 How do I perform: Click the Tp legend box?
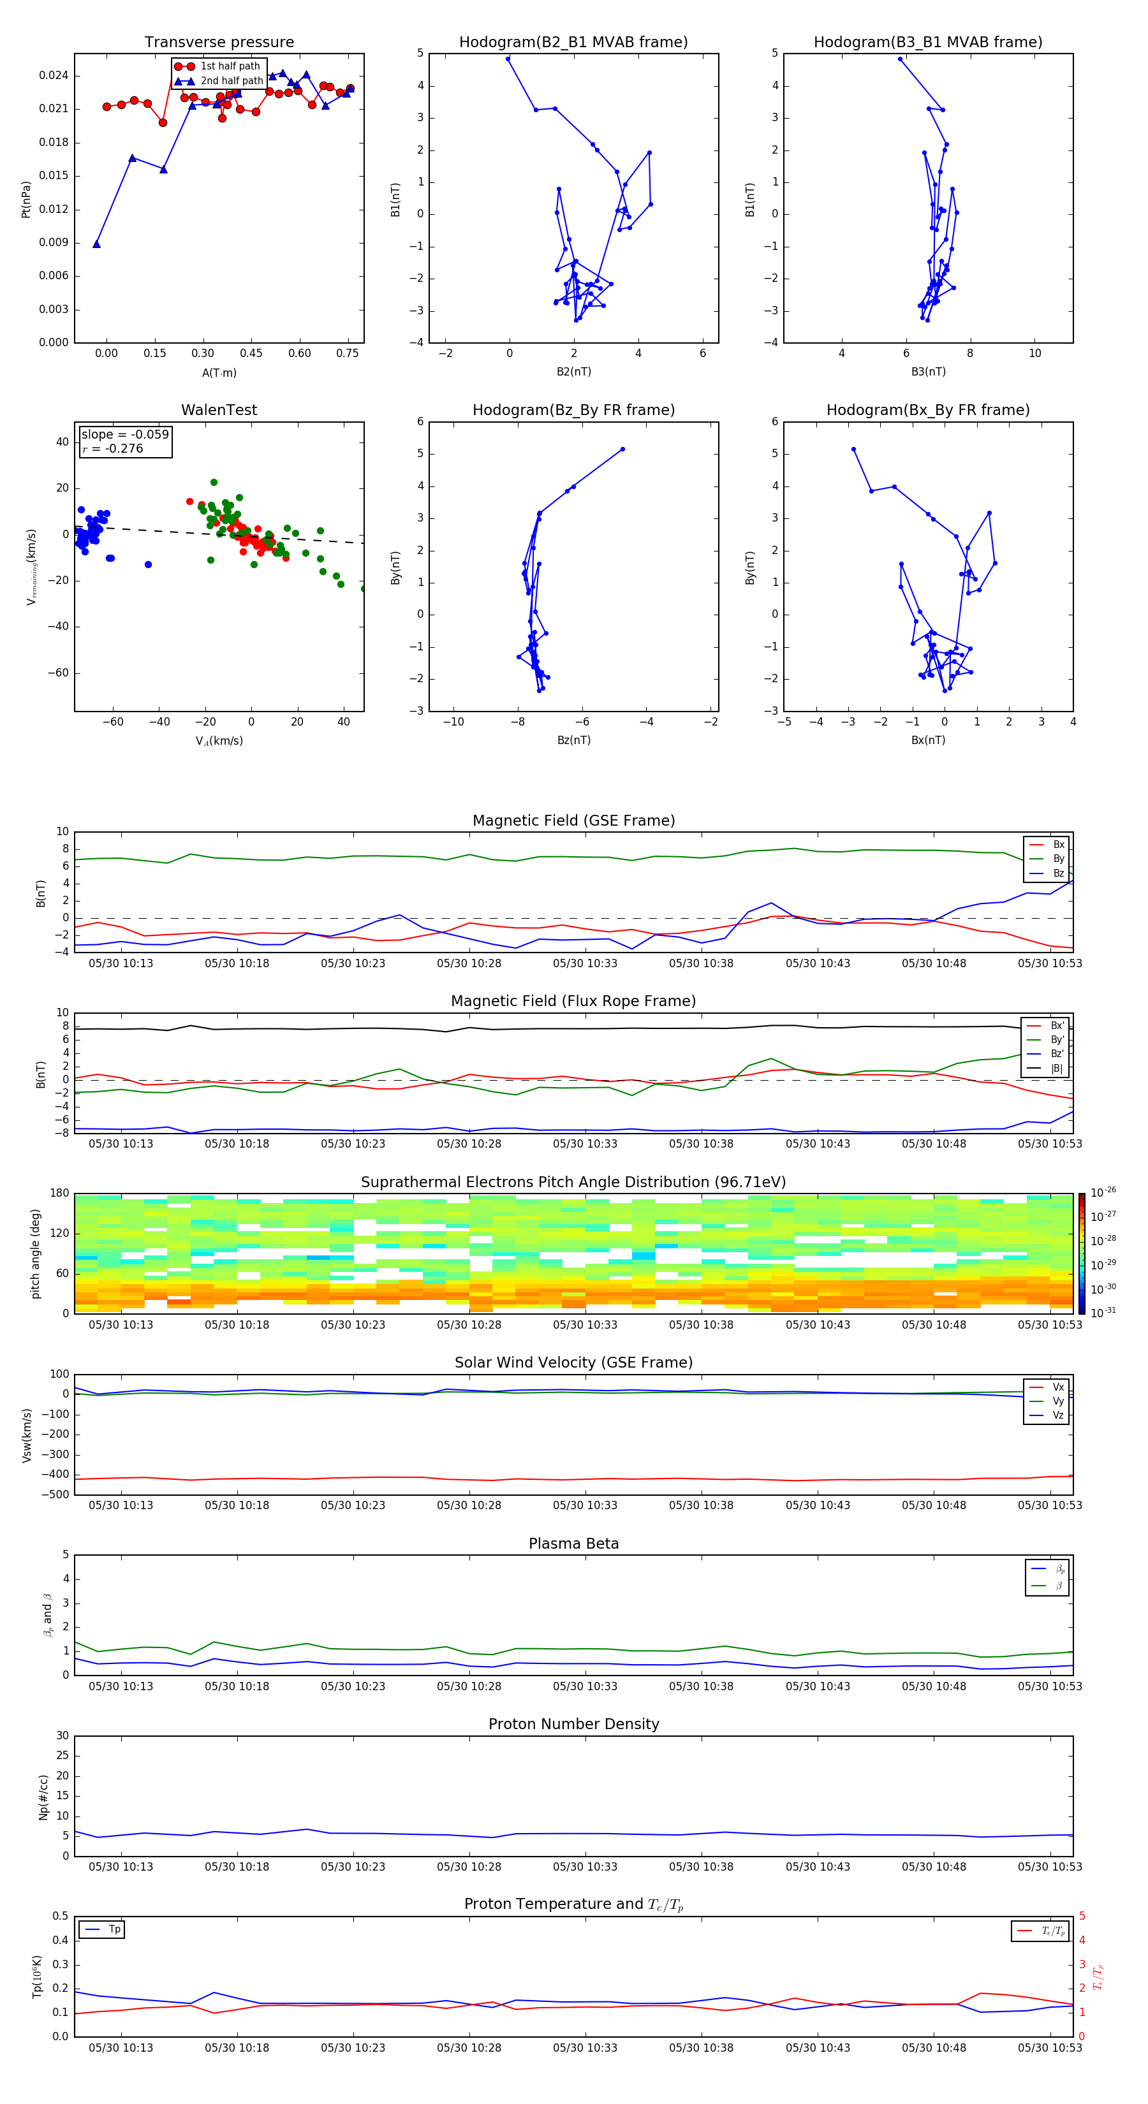tap(101, 1929)
